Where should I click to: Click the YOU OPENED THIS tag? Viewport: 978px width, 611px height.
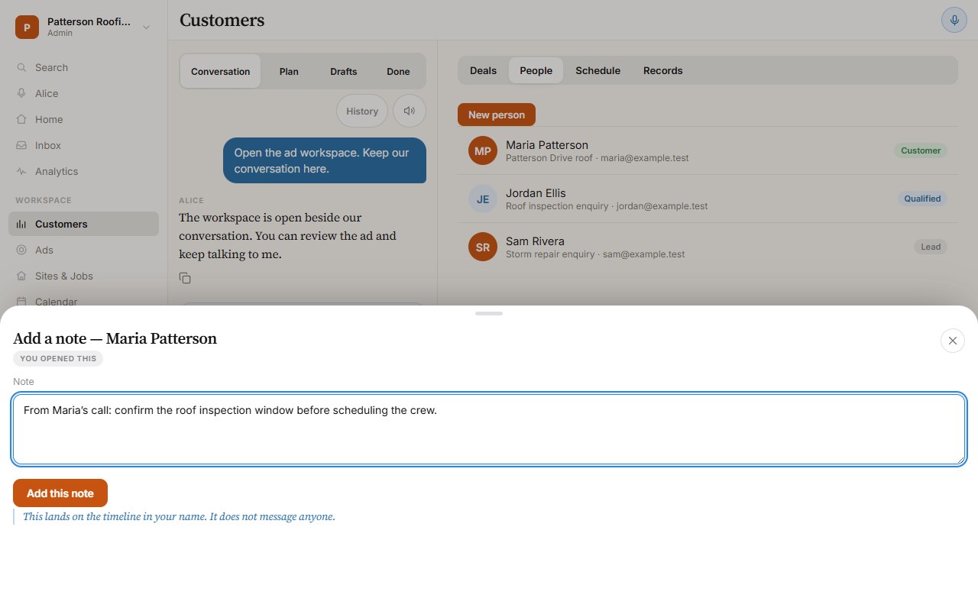point(58,358)
